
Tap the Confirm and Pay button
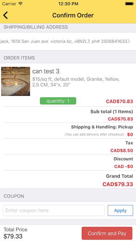point(107,233)
